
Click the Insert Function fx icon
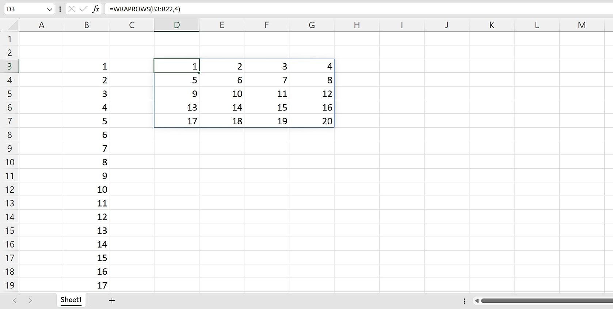(x=96, y=9)
